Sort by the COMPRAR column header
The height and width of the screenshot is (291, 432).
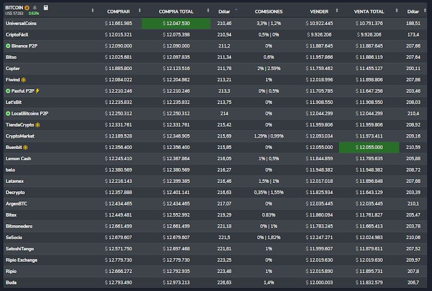pos(118,11)
